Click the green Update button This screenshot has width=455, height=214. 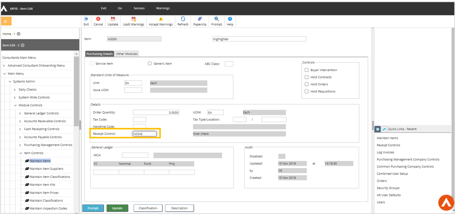click(117, 208)
